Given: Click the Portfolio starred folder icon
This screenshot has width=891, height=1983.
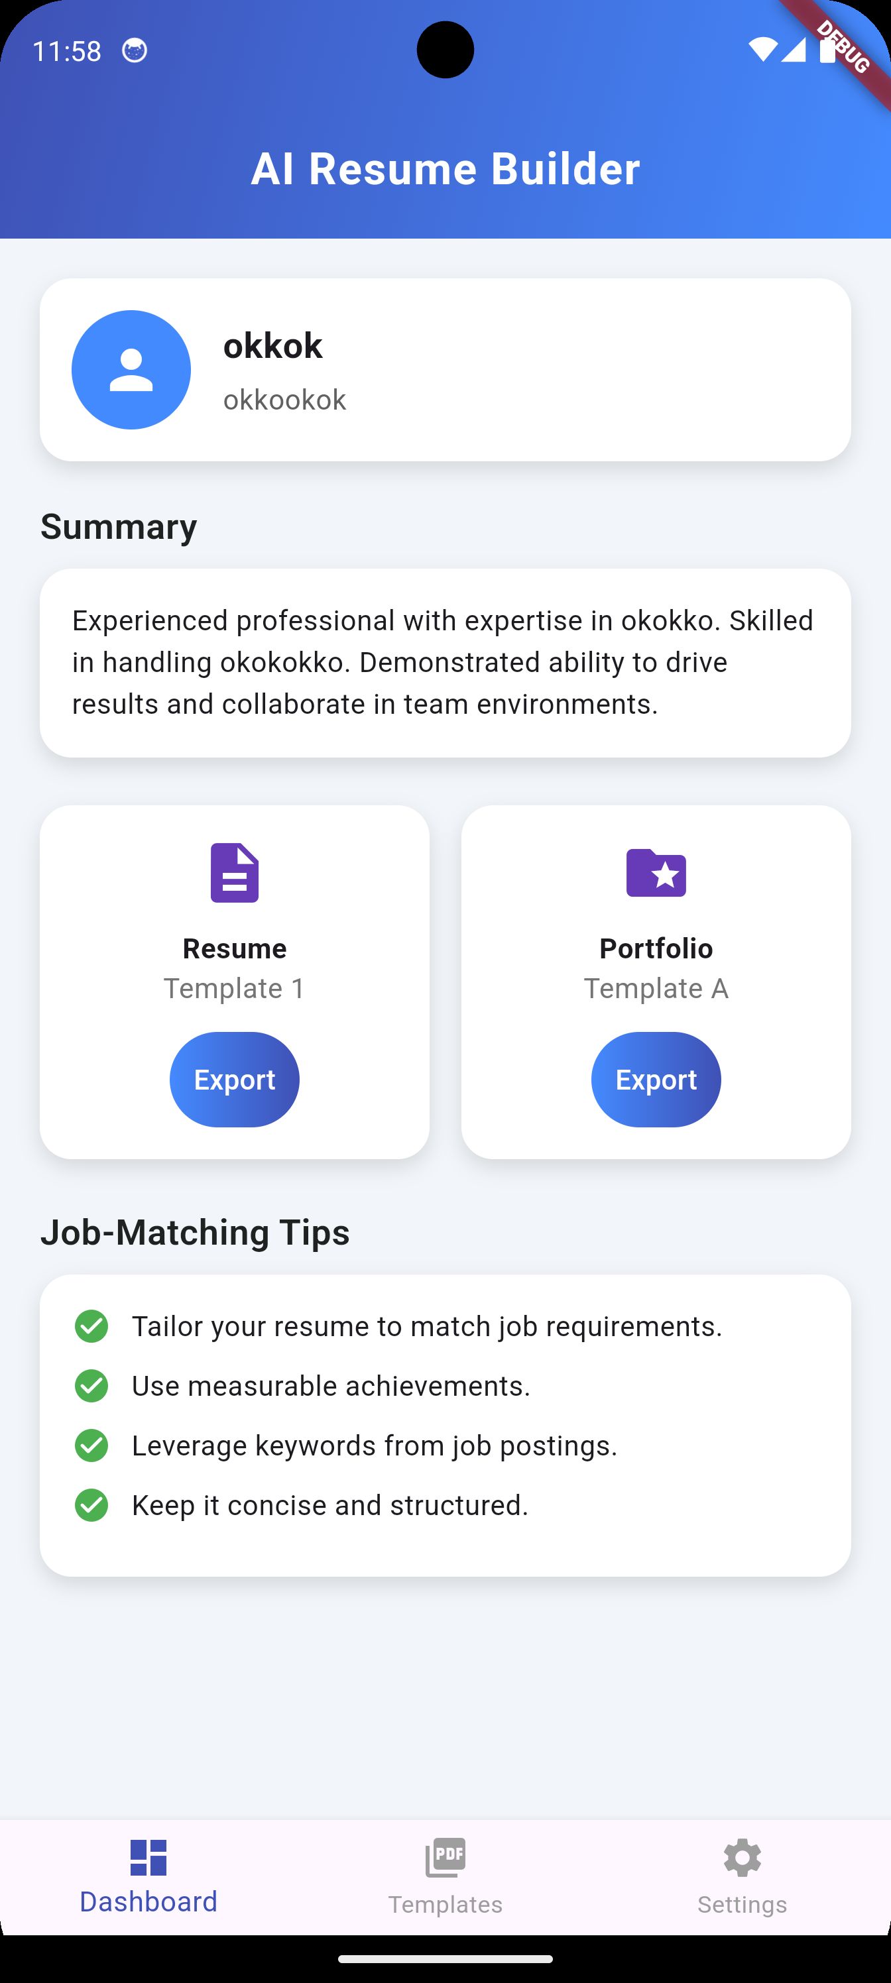Looking at the screenshot, I should (x=656, y=873).
